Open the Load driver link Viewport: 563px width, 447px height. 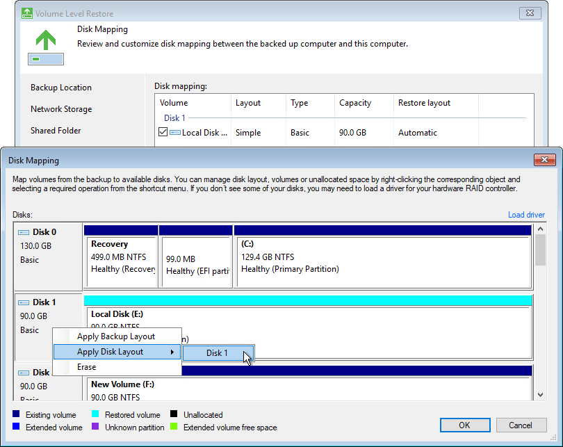coord(526,214)
